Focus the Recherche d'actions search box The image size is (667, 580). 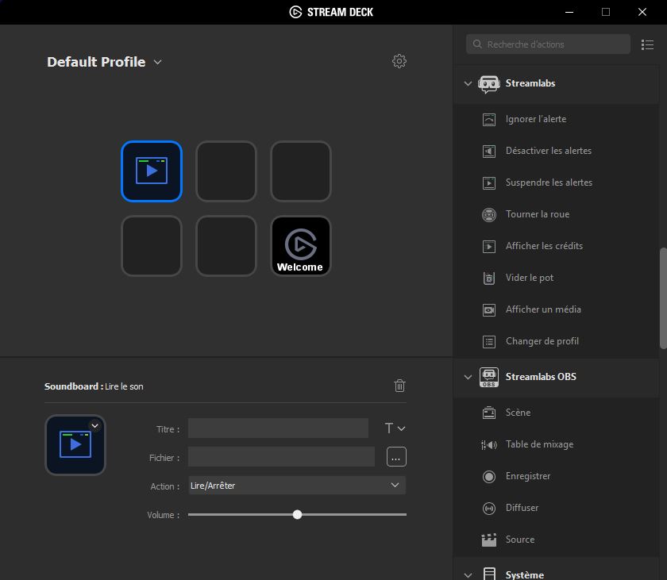tap(549, 44)
